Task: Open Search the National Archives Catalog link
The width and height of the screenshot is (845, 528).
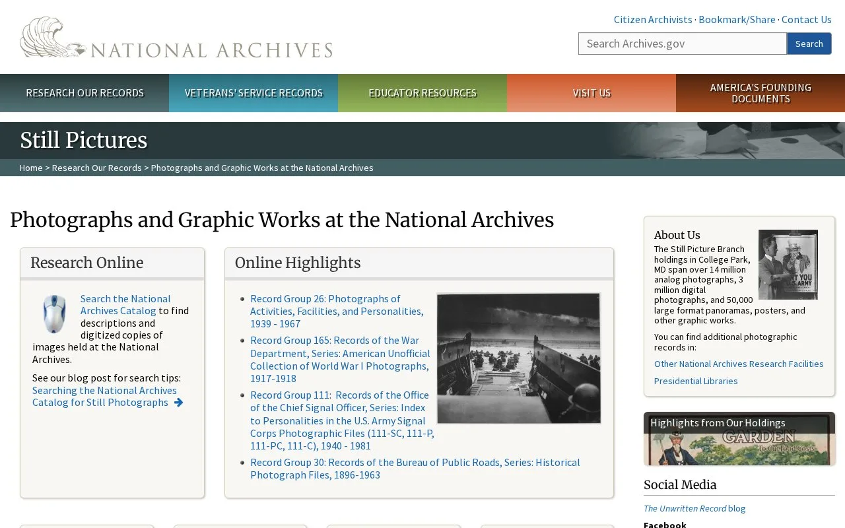Action: point(125,305)
